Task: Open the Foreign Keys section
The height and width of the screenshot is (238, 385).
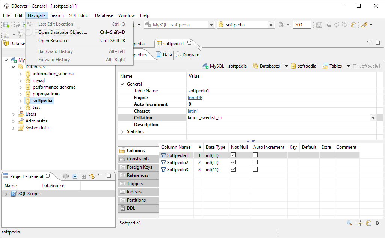Action: point(138,167)
